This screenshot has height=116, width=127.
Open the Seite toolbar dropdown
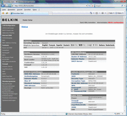110,13
